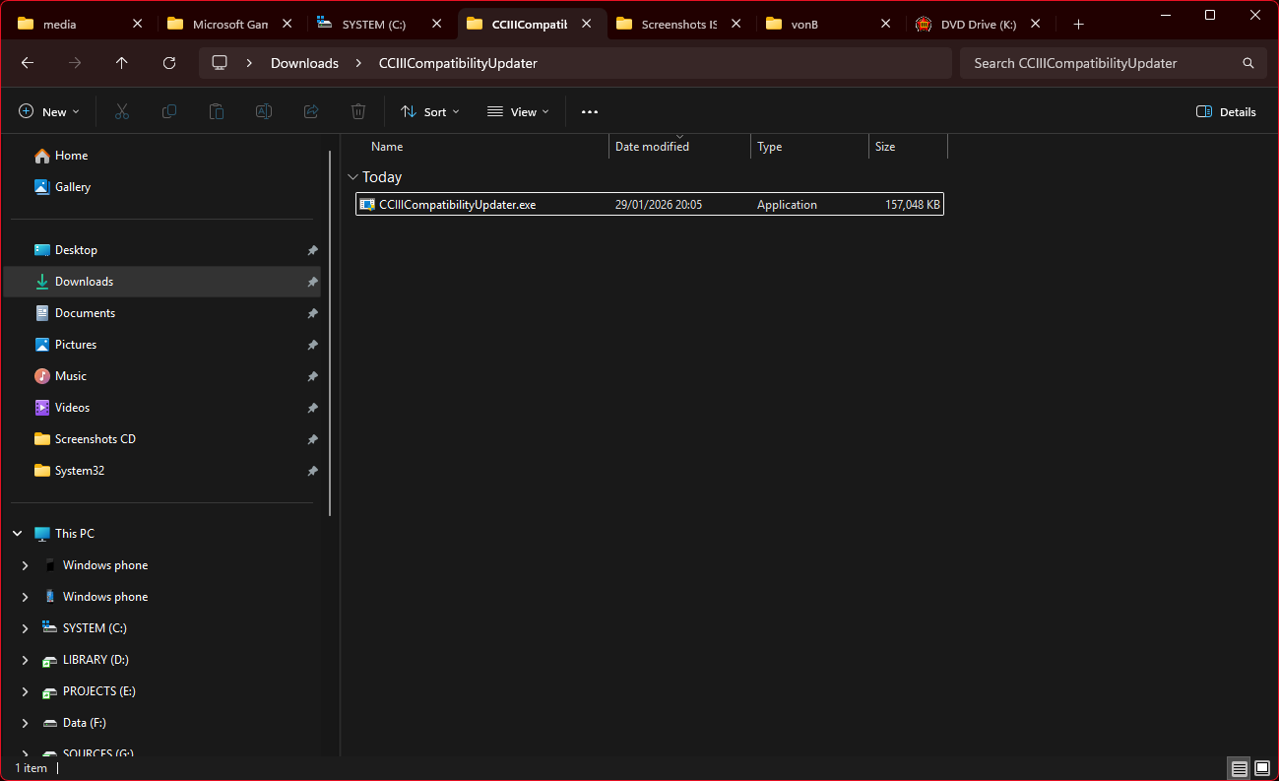Open the Sort dropdown menu
Screen dimensions: 1279x781
coord(430,112)
